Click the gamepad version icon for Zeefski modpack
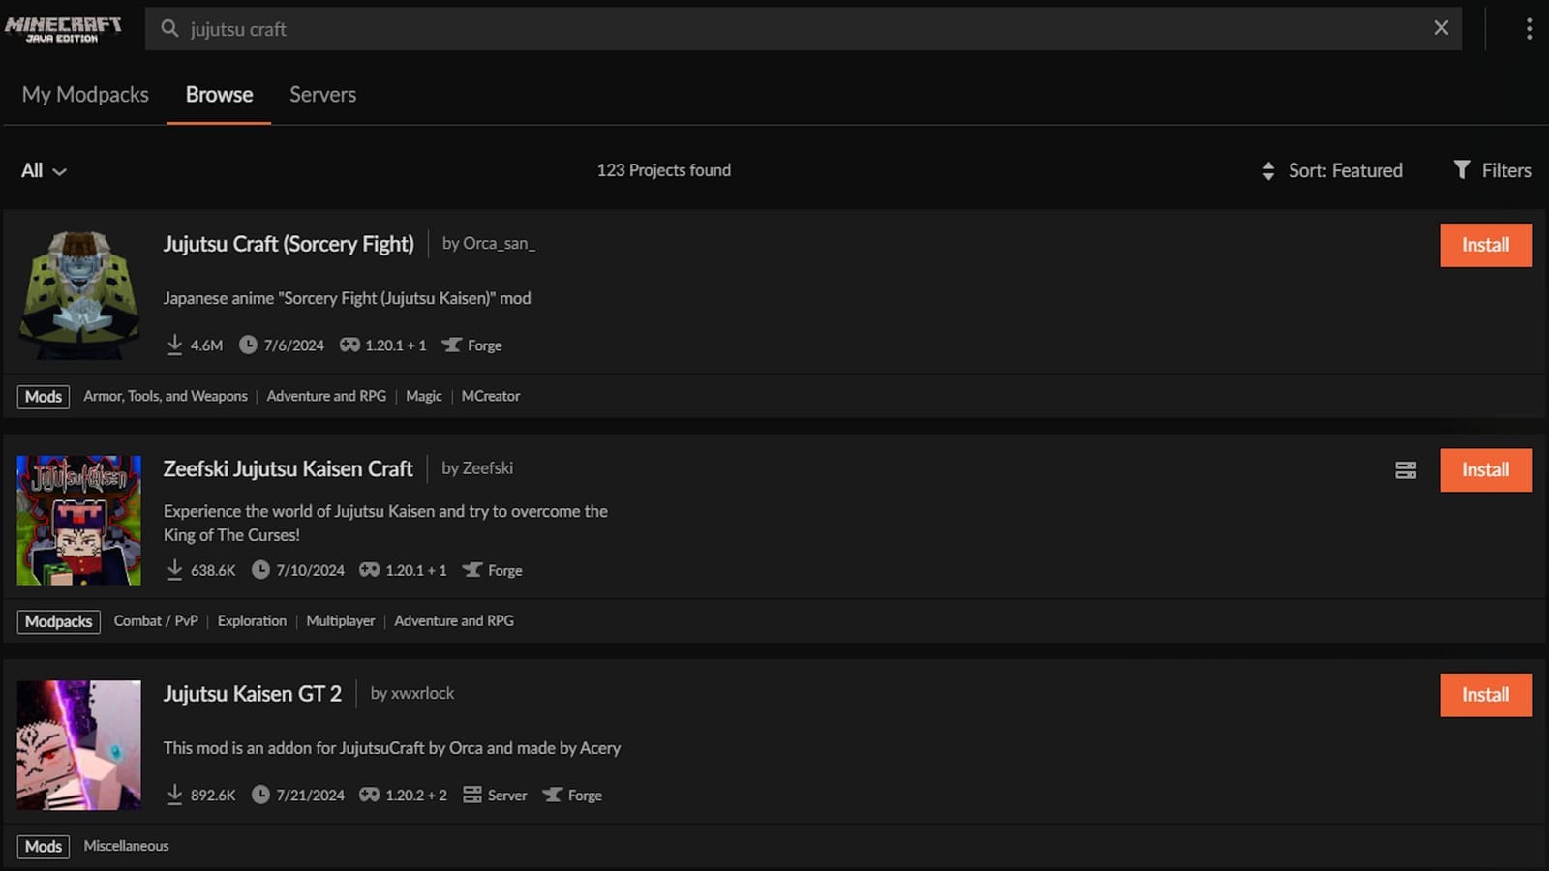Screen dimensions: 1549x871 point(369,570)
